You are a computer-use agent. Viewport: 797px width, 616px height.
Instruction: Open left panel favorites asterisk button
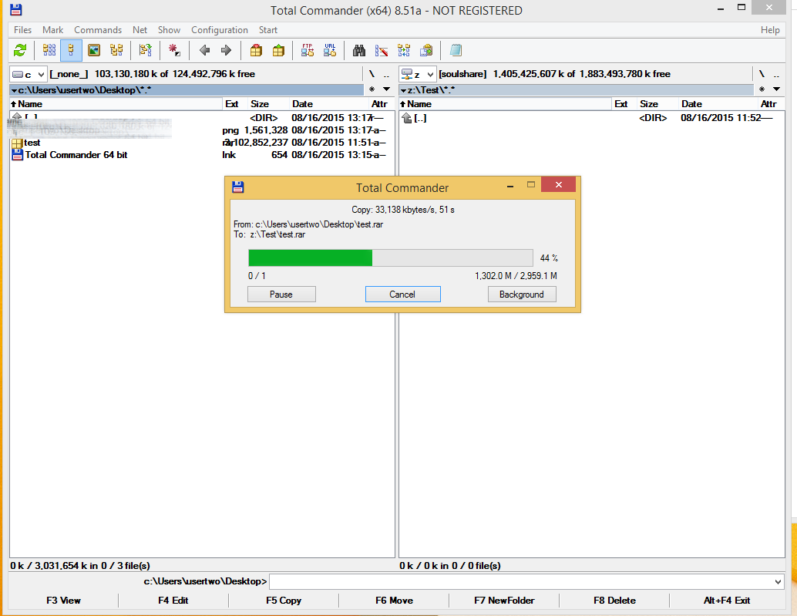[372, 89]
